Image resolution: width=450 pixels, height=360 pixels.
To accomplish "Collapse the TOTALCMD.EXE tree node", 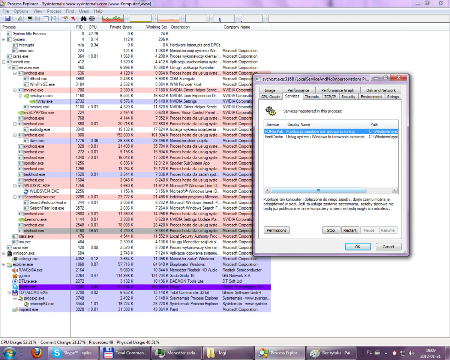I will tap(9, 292).
